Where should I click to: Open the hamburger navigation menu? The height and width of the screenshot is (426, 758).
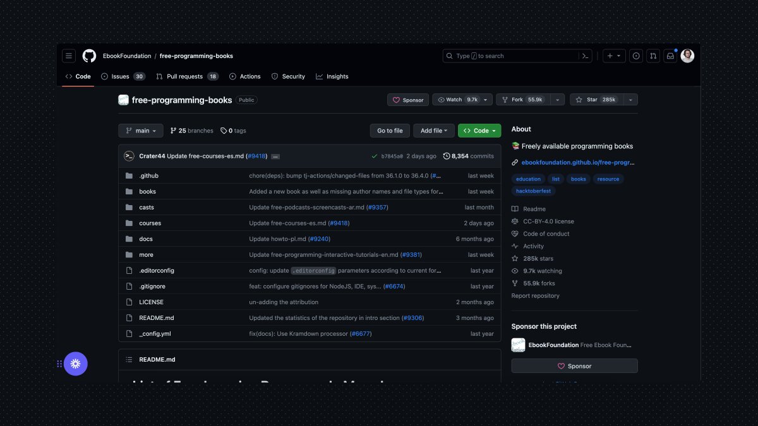(69, 56)
